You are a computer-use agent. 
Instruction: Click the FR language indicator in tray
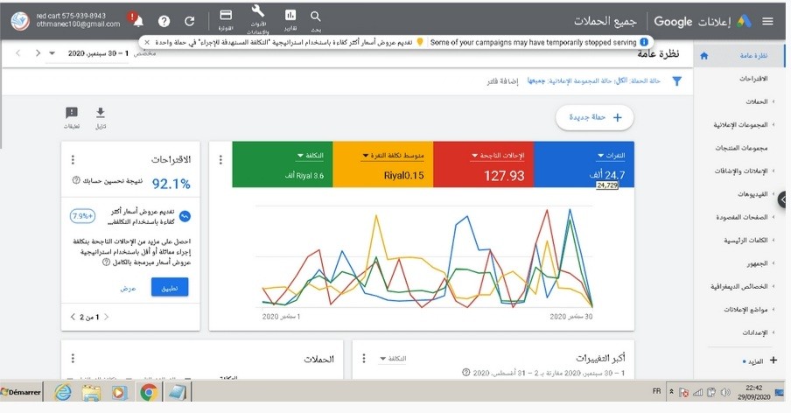pyautogui.click(x=656, y=391)
